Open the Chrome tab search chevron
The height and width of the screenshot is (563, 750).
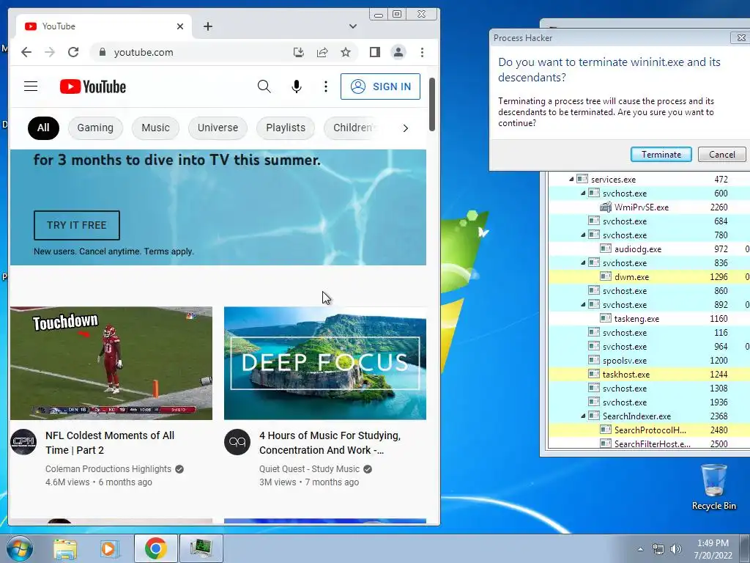click(x=353, y=26)
